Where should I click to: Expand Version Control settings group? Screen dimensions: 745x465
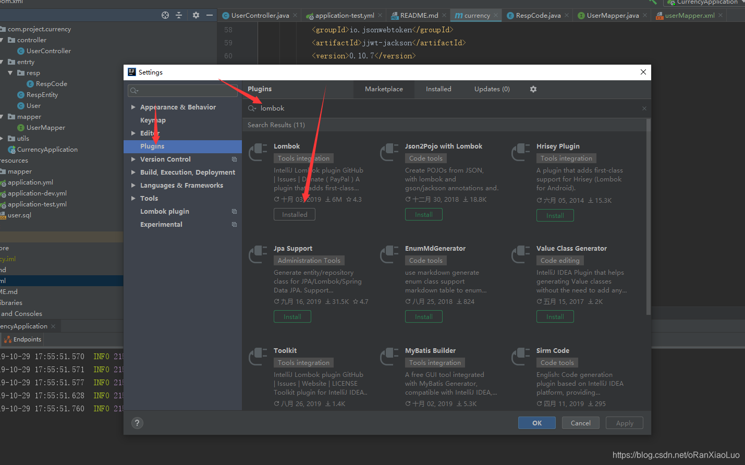point(133,160)
